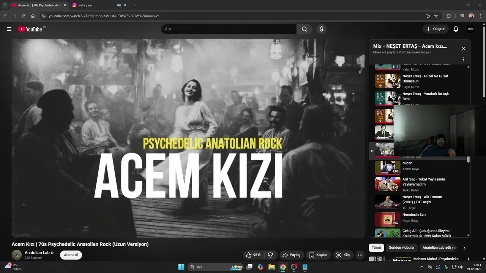
Task: Dislike the video with thumbs down
Action: coord(271,255)
